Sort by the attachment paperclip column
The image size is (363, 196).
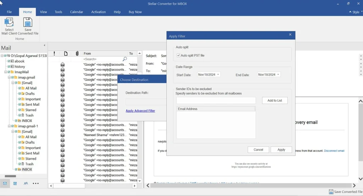(x=77, y=53)
